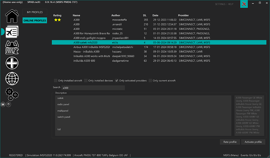Open the Home page icon
The height and width of the screenshot is (158, 270).
coord(12,16)
